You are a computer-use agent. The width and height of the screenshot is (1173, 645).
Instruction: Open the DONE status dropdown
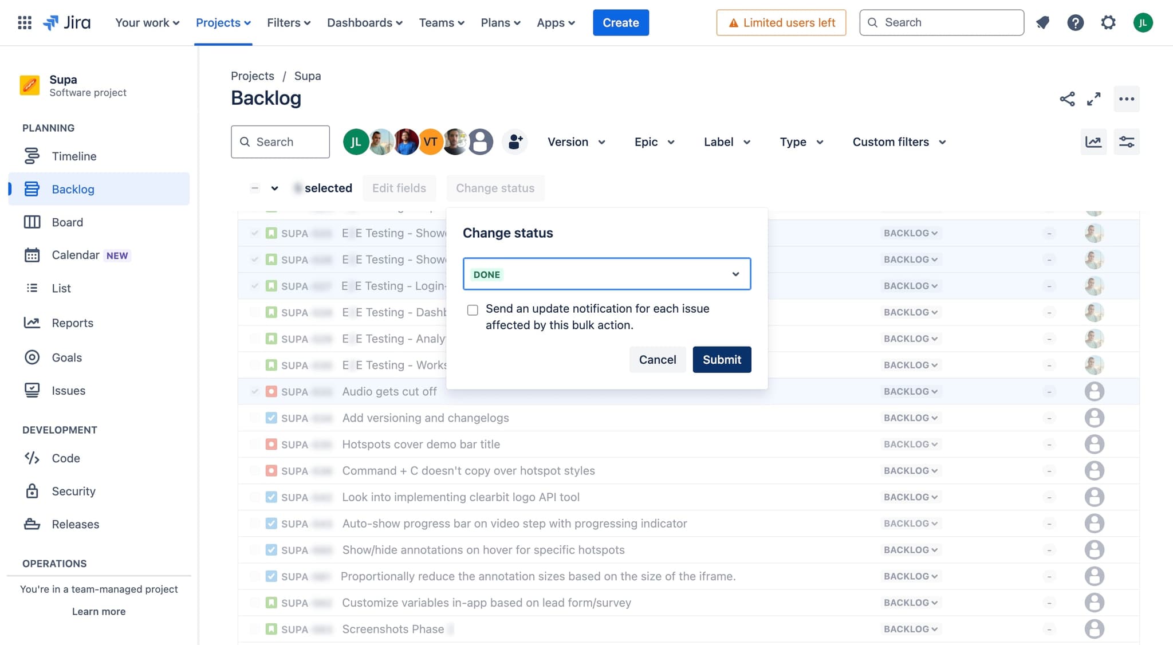click(607, 274)
